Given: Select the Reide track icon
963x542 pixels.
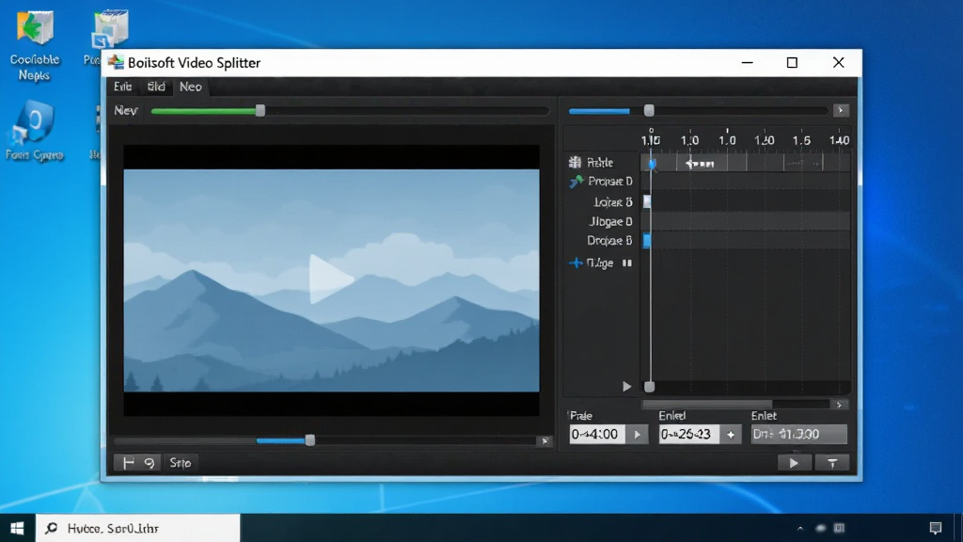Looking at the screenshot, I should (x=575, y=162).
